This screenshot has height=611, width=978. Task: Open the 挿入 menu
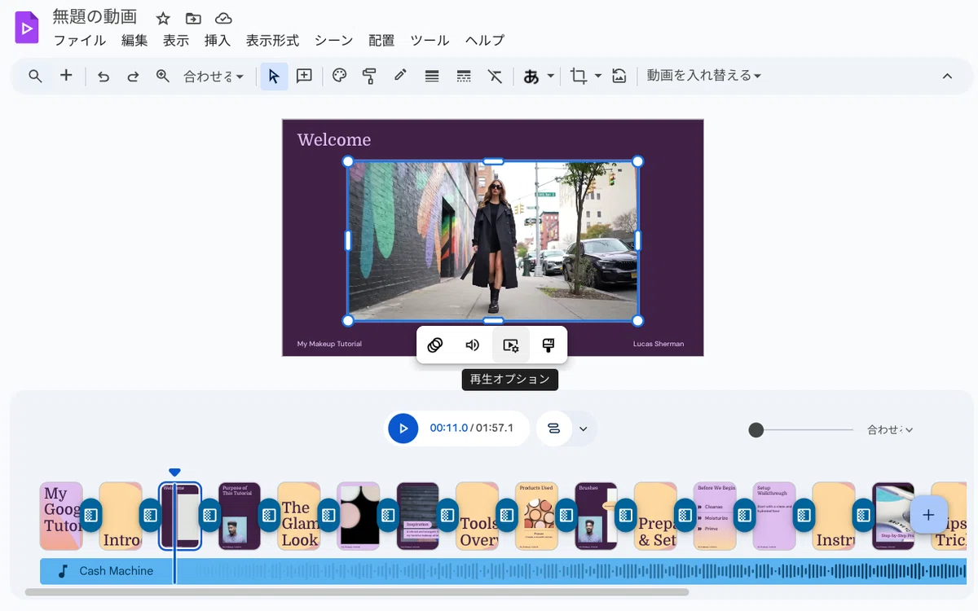point(218,41)
